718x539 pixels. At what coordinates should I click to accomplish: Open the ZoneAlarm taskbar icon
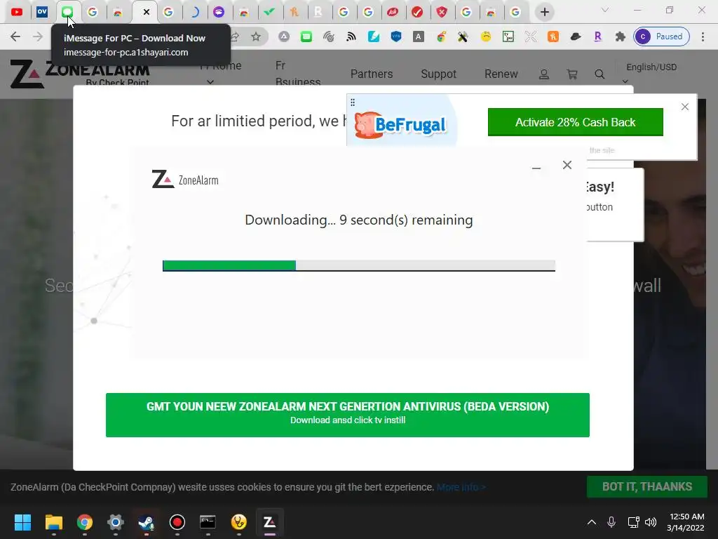(x=269, y=522)
